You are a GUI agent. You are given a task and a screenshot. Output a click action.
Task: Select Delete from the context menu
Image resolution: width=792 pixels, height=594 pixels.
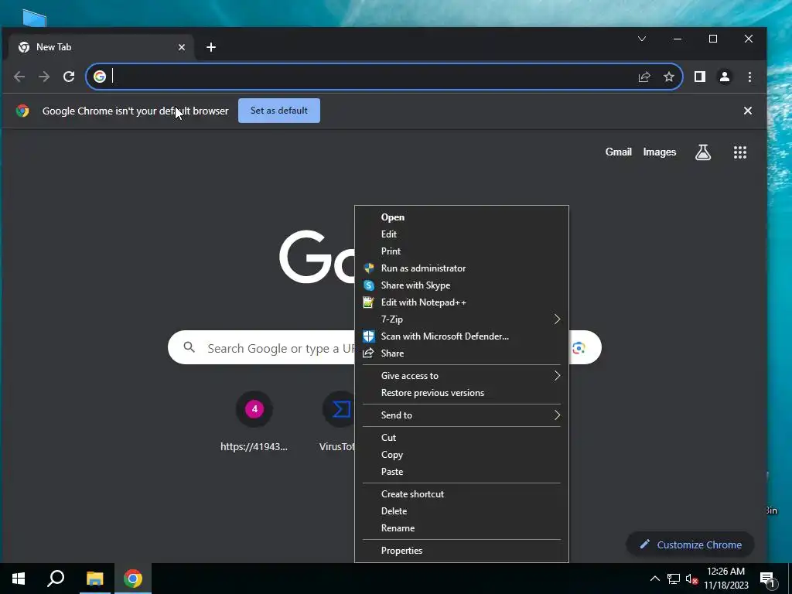462,511
